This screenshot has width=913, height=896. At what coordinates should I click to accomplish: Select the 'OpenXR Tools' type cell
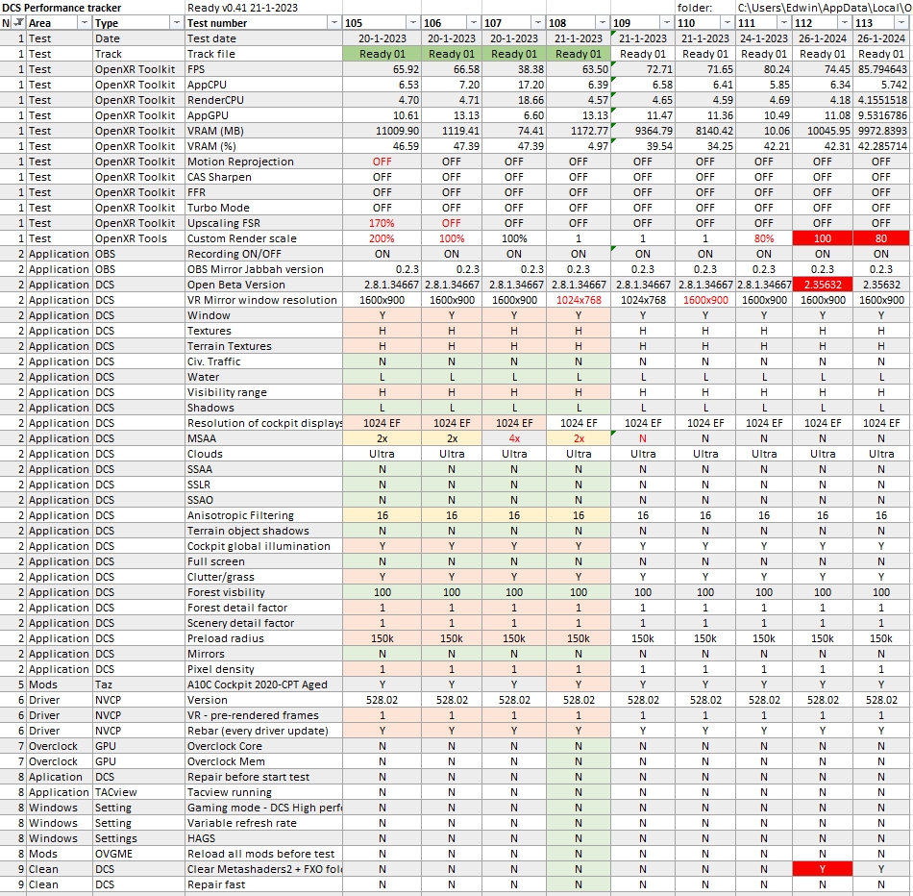(138, 238)
